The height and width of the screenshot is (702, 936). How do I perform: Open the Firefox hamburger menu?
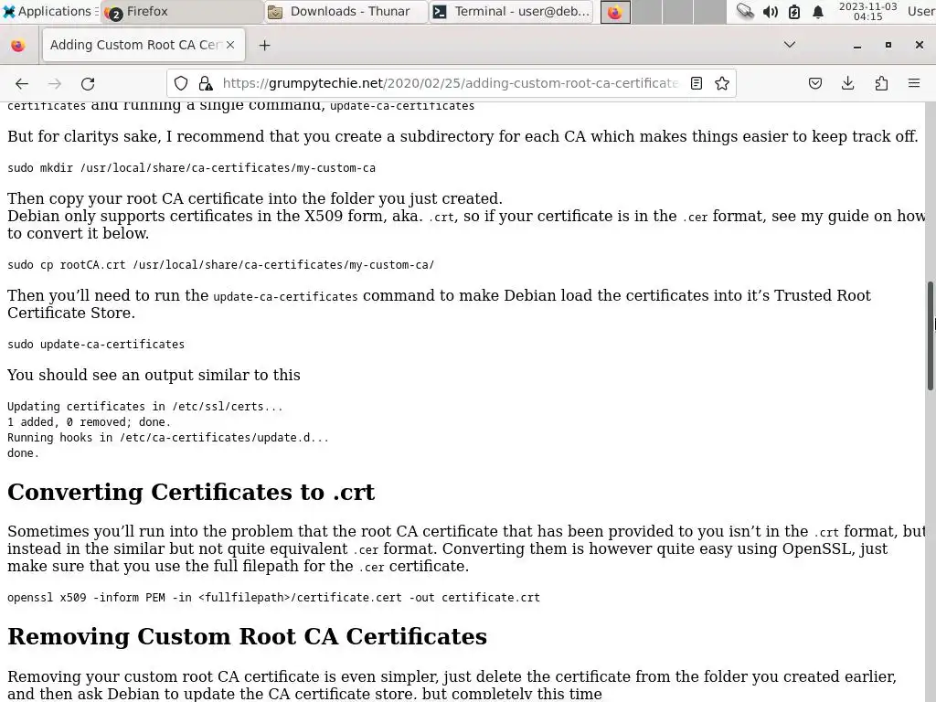(x=914, y=83)
